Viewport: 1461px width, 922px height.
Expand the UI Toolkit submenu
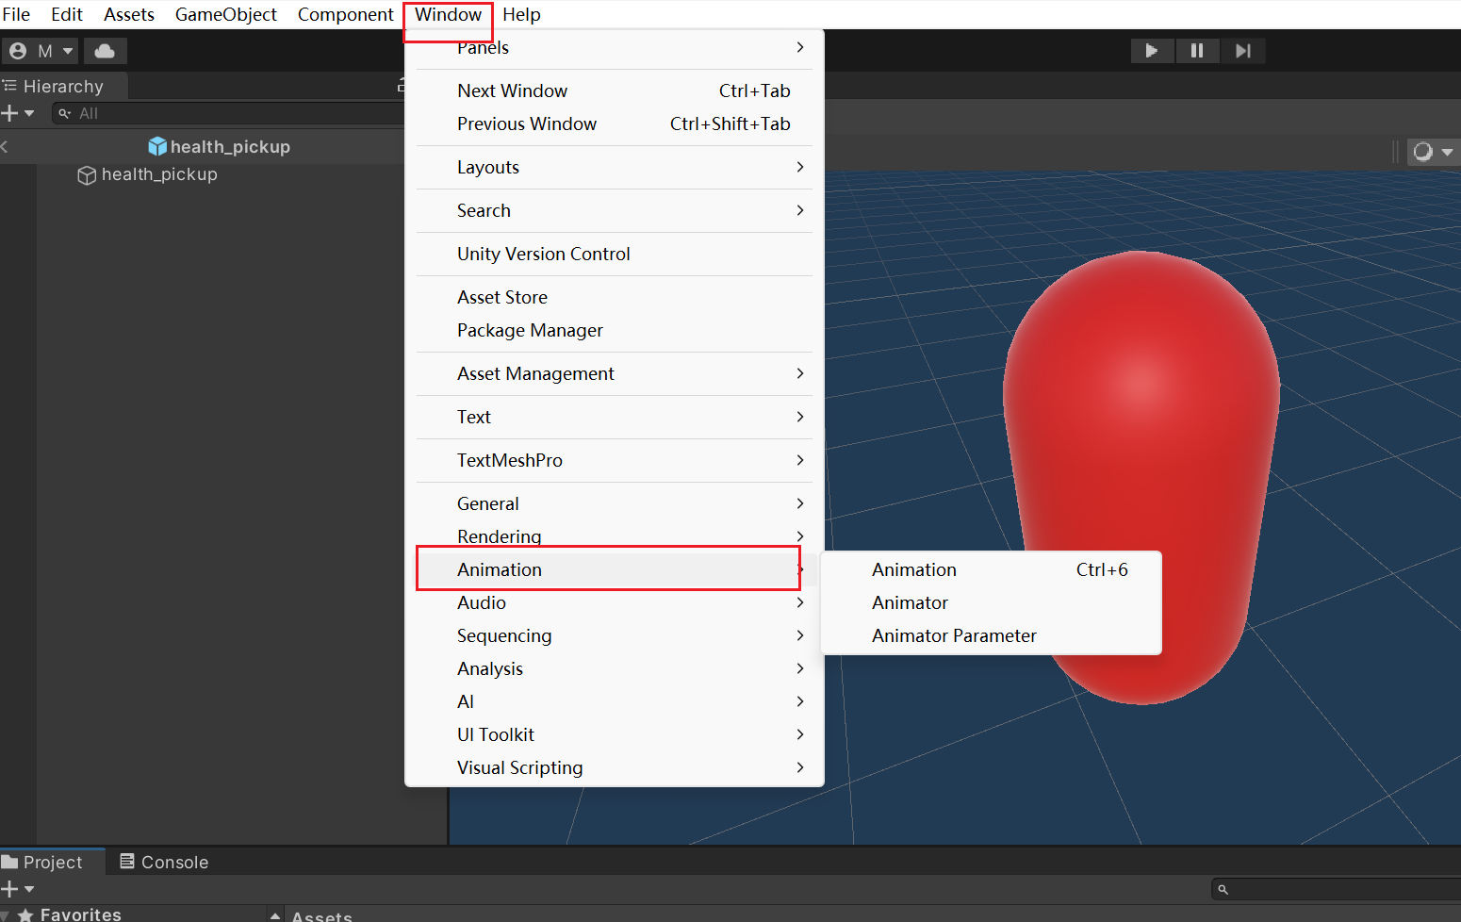click(x=615, y=734)
